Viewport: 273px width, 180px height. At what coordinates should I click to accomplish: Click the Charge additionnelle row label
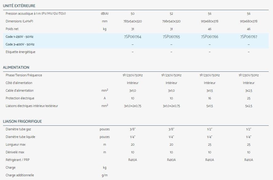(20, 175)
